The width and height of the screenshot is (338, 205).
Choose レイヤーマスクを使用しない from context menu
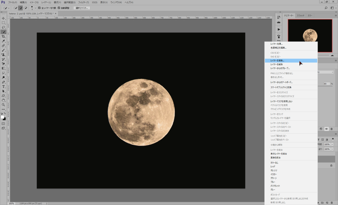(291, 102)
